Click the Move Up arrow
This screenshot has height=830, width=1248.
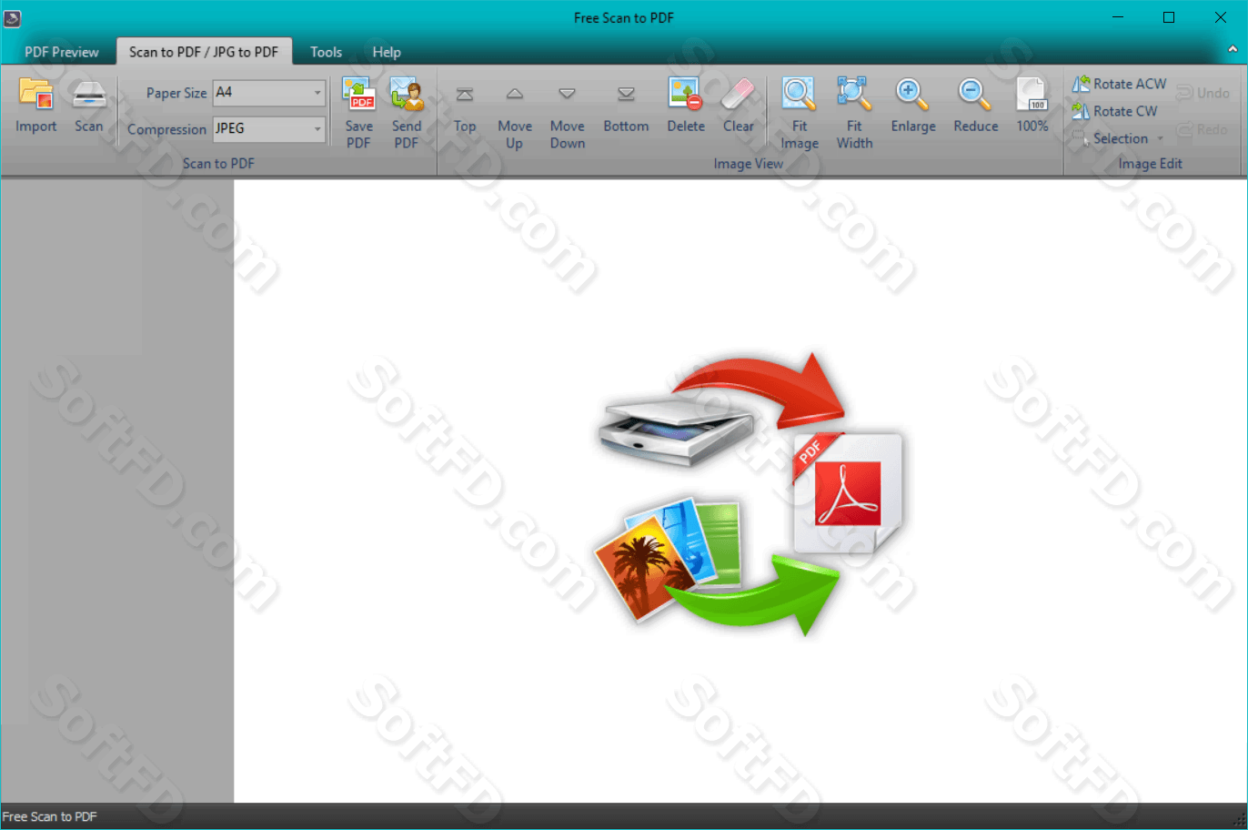click(x=515, y=94)
